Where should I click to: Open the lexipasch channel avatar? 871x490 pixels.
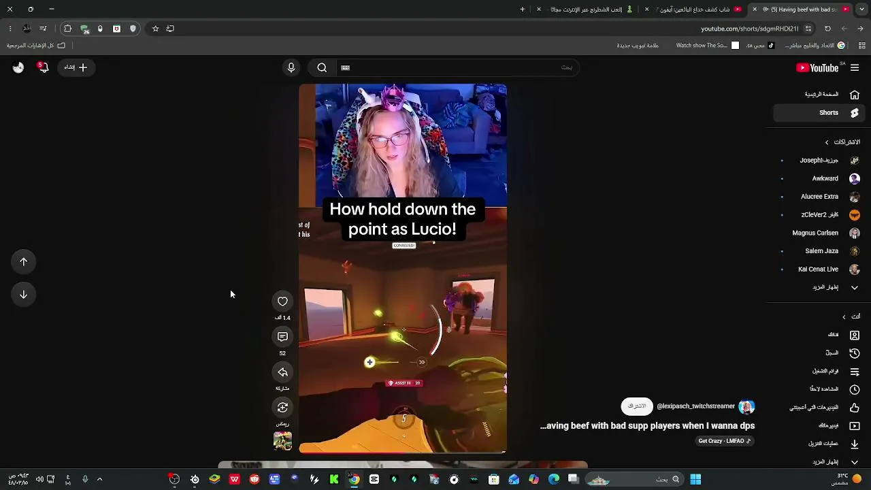coord(746,406)
